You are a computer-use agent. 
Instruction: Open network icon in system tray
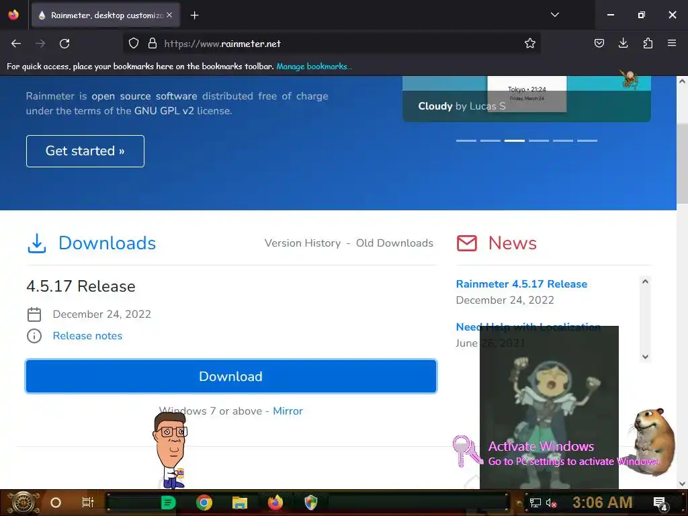[x=535, y=503]
